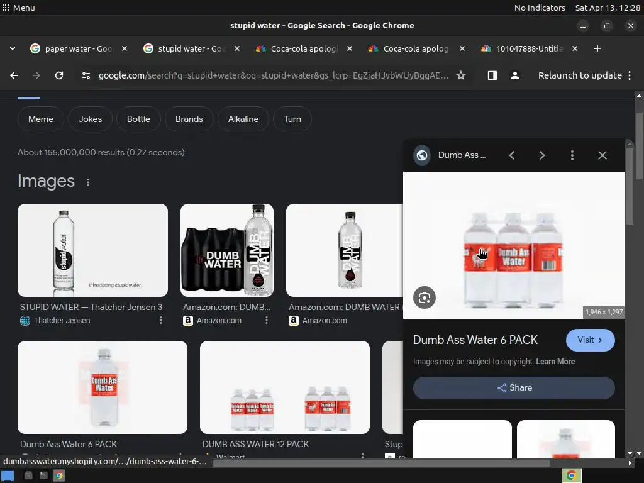Select the Jokes filter chip

click(x=90, y=119)
